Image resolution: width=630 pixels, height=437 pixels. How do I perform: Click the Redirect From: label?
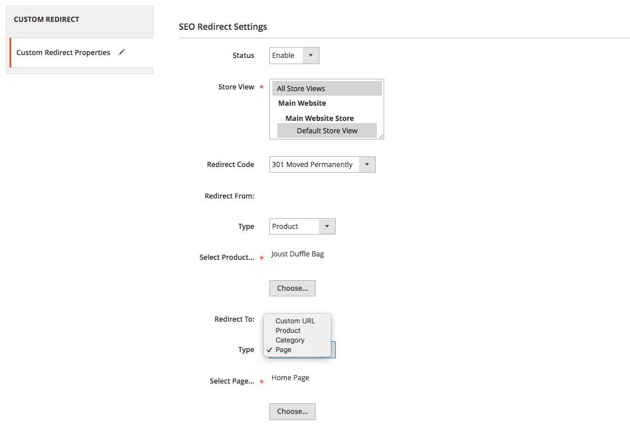click(229, 196)
